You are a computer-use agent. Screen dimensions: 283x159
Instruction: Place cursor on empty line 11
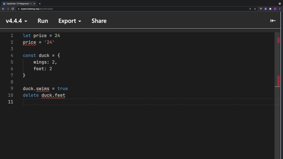(x=106, y=102)
